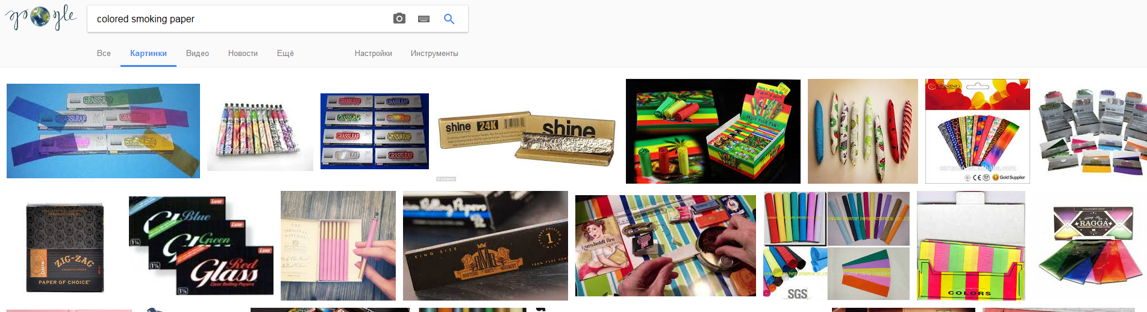The width and height of the screenshot is (1147, 312).
Task: Open the Glass Blue Green Red papers image
Action: 201,245
